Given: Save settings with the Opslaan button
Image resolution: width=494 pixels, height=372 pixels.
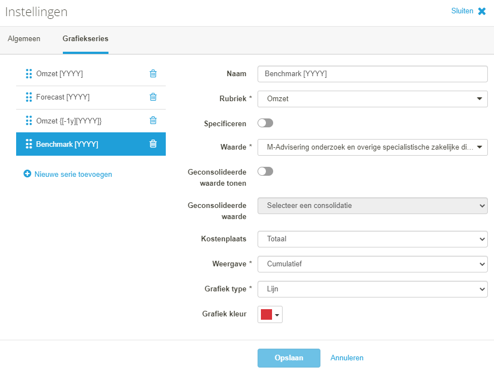Looking at the screenshot, I should pos(289,358).
